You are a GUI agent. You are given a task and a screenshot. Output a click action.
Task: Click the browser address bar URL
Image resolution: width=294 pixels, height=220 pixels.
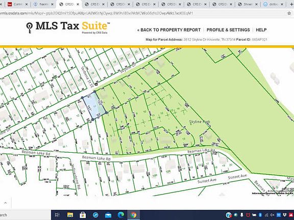tap(96, 13)
